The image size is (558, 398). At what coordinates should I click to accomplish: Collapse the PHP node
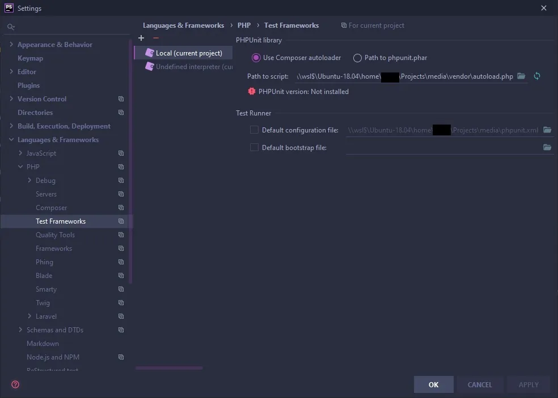(x=20, y=166)
